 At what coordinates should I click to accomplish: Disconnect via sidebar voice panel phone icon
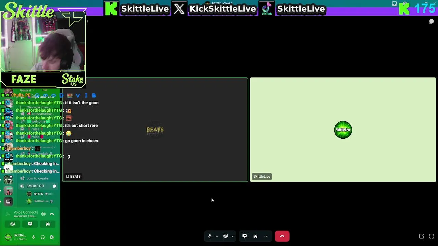tap(52, 214)
